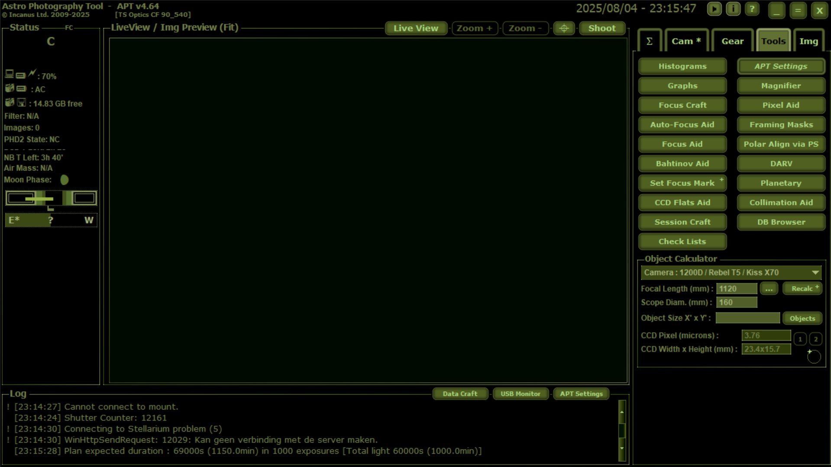Image resolution: width=831 pixels, height=467 pixels.
Task: Open Bahtinov Aid
Action: (x=682, y=164)
